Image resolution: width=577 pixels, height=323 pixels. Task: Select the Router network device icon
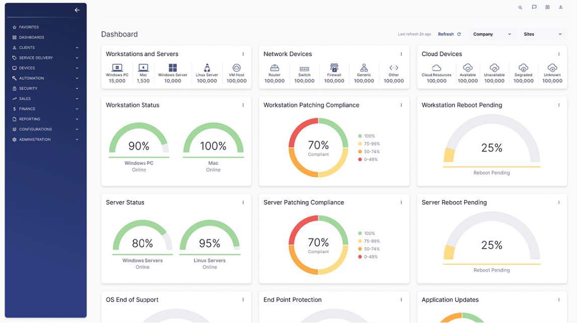pos(274,68)
